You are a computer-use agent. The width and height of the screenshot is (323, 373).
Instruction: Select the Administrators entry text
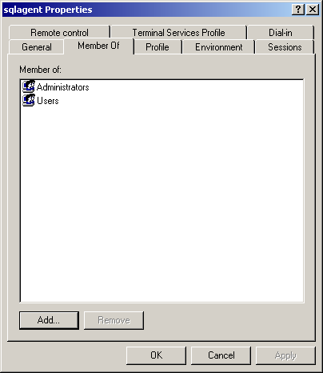pos(63,87)
